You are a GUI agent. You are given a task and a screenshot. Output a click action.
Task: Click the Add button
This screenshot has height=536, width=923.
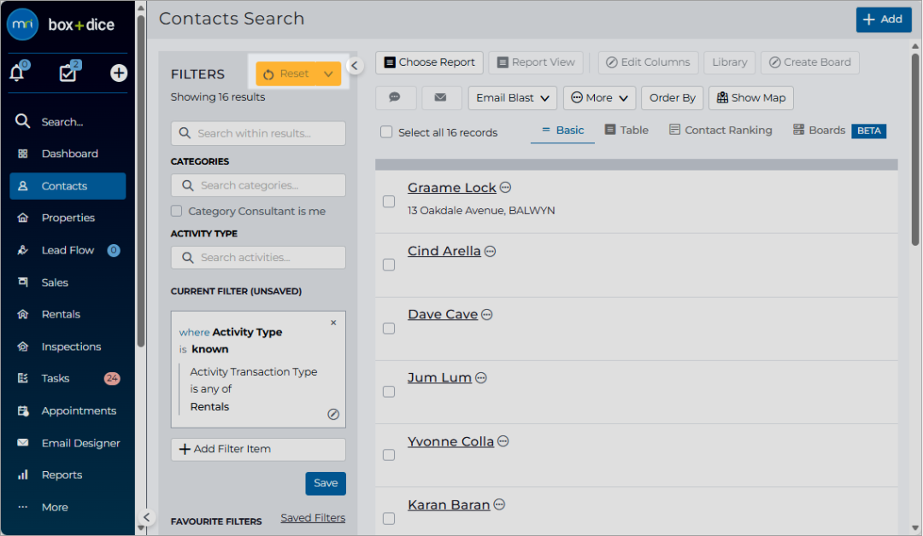point(884,20)
